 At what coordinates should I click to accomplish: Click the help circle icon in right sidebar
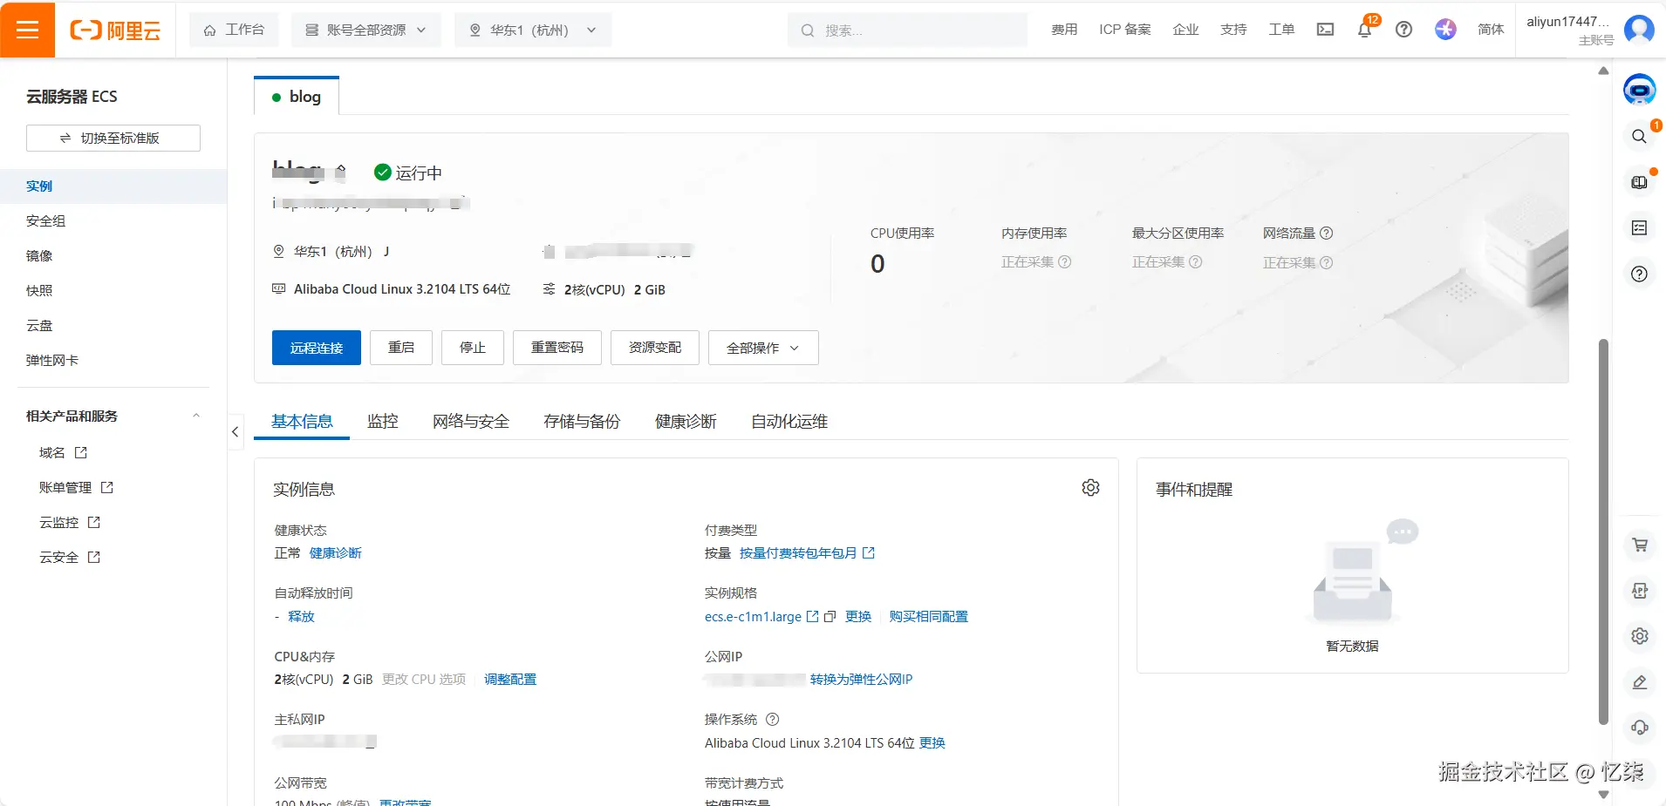tap(1640, 274)
